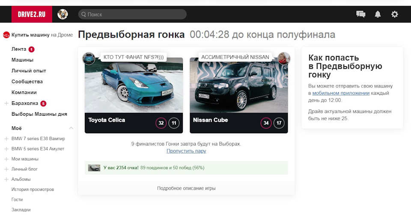The image size is (411, 217).
Task: Expand Мои машины plus sign
Action: pyautogui.click(x=6, y=159)
